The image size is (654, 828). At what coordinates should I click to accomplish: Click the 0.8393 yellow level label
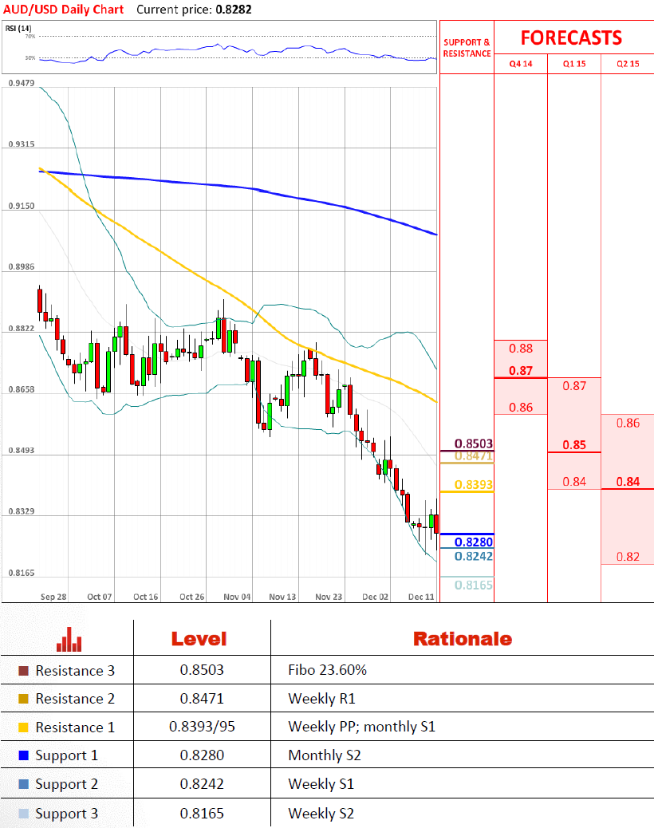(474, 485)
